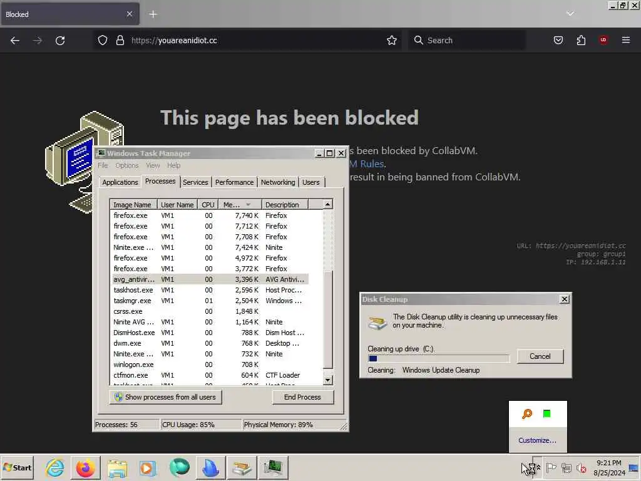Sort processes by Image Name column

133,205
